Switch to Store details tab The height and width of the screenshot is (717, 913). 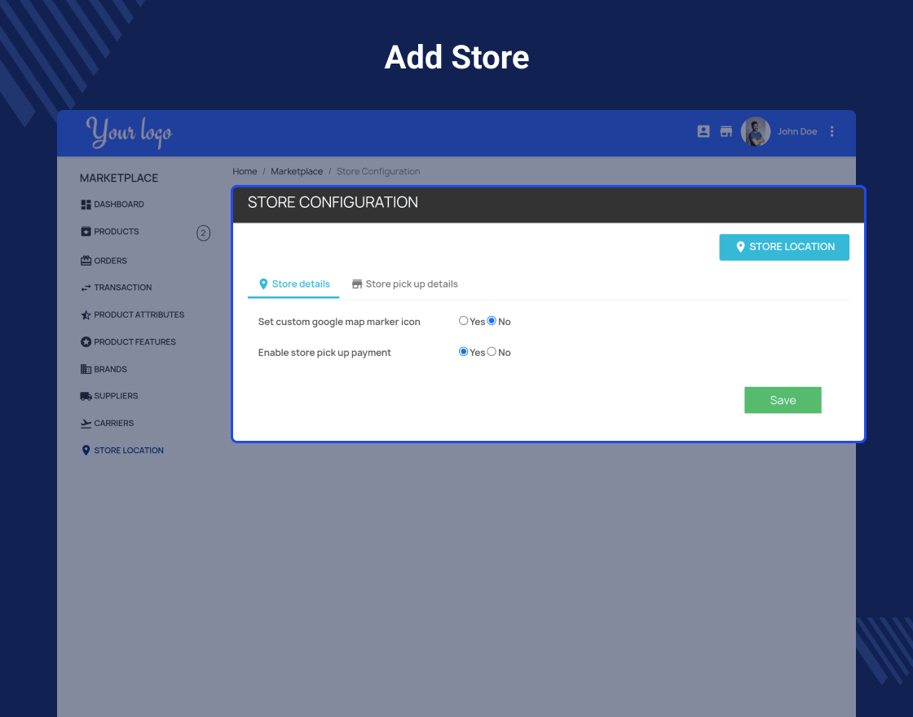[293, 284]
